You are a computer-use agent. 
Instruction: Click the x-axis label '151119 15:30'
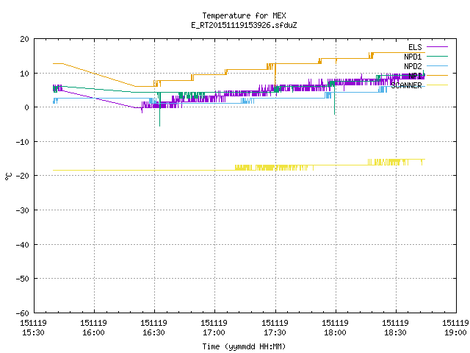33,328
